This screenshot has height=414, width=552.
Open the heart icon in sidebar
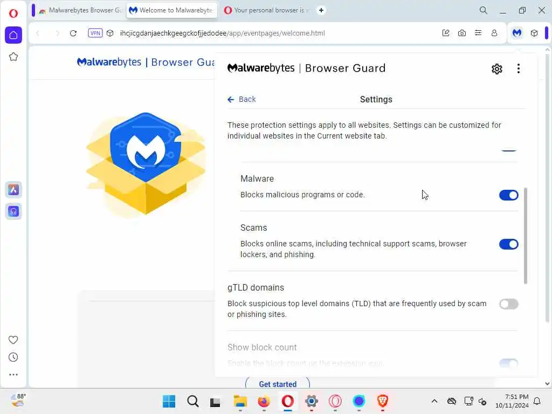pyautogui.click(x=13, y=340)
